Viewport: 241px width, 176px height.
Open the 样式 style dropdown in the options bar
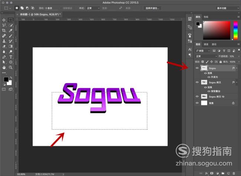tap(93, 8)
